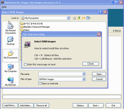Click the question mark help button in Select RAW images dialog

click(101, 12)
